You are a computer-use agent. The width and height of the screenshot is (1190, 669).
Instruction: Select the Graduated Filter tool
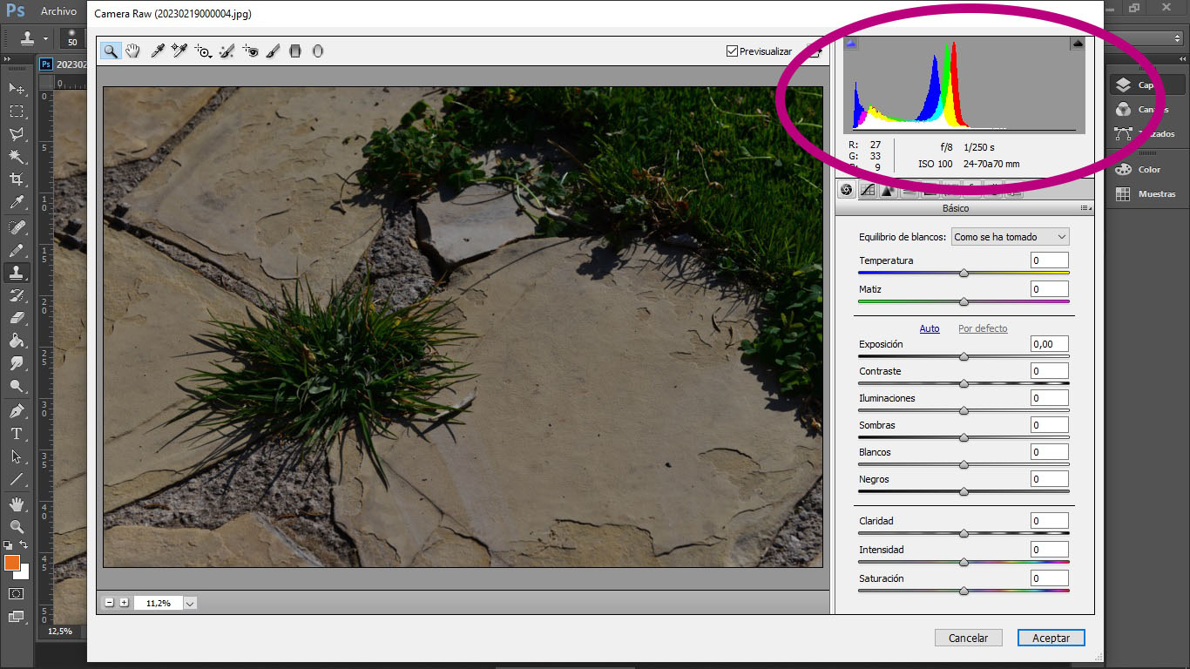pyautogui.click(x=295, y=51)
